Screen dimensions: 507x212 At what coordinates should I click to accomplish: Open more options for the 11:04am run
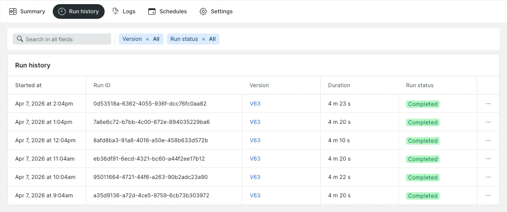[488, 159]
